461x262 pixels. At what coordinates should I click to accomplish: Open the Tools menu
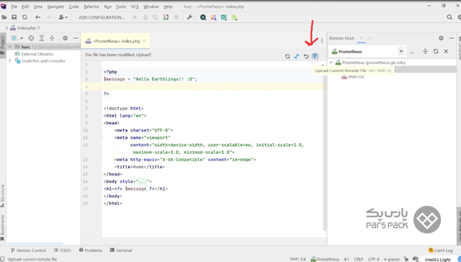click(120, 6)
